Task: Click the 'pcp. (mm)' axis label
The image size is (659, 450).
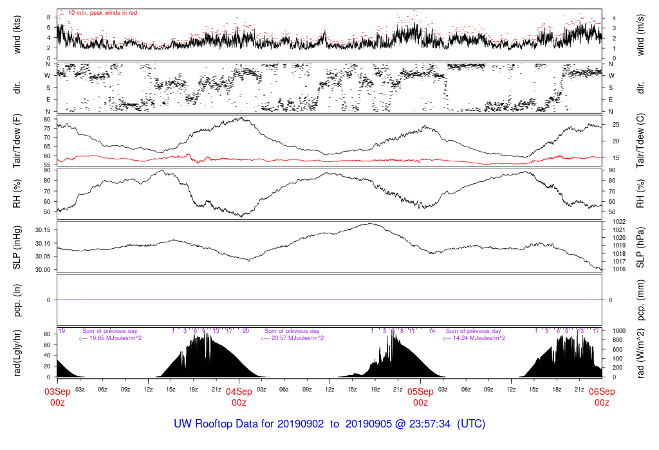Action: tap(640, 300)
